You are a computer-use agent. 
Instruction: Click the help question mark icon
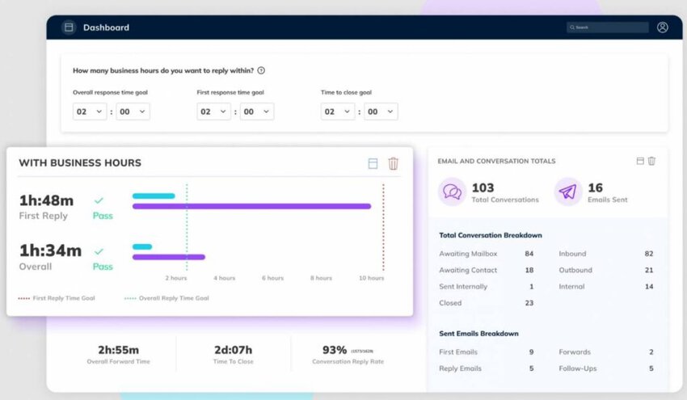coord(261,70)
